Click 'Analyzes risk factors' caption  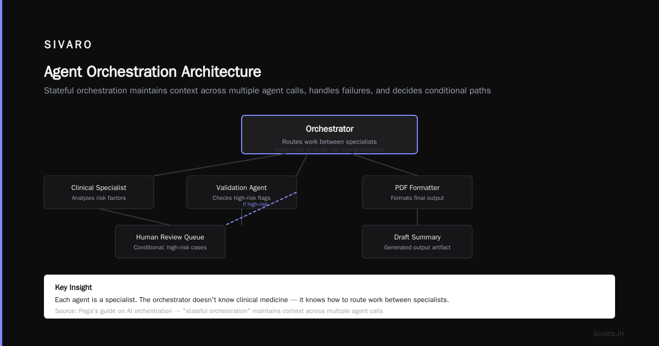99,198
